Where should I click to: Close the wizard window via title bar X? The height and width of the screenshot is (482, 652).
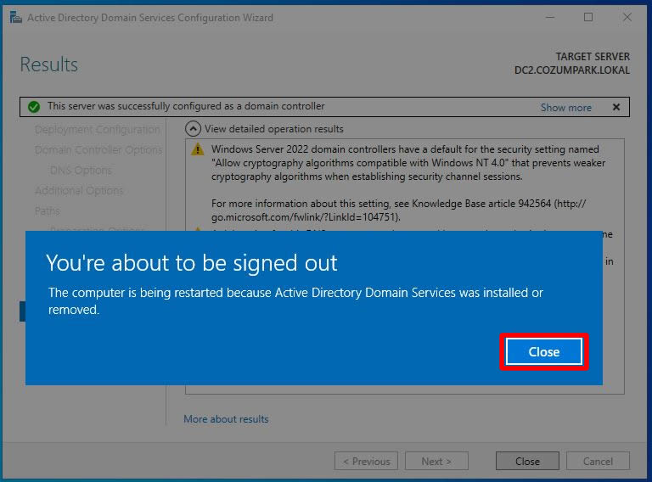click(x=627, y=18)
